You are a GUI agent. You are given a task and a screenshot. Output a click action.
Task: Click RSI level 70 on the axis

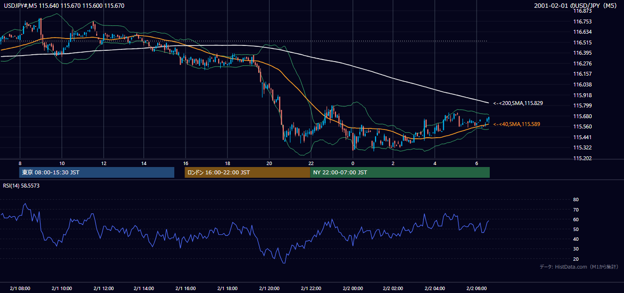576,209
